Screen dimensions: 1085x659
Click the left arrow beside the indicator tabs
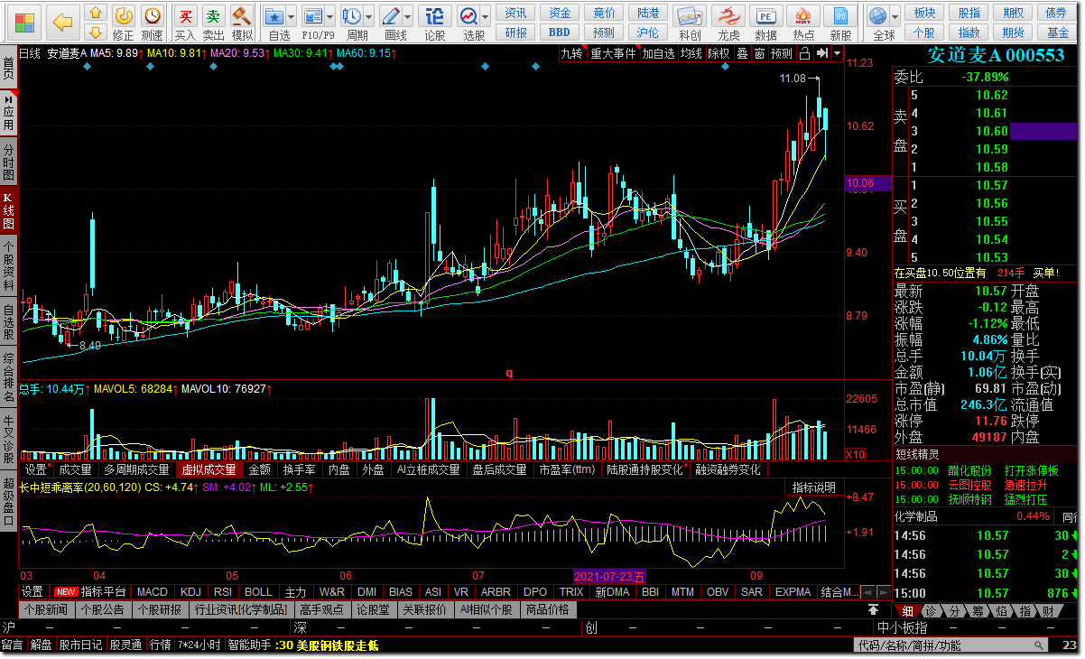click(867, 592)
